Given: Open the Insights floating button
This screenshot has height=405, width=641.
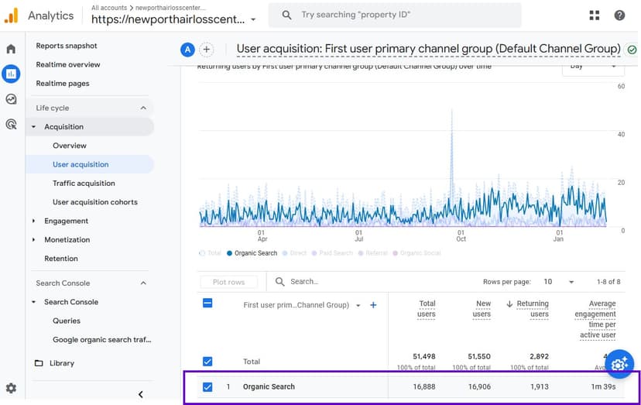Looking at the screenshot, I should 620,362.
